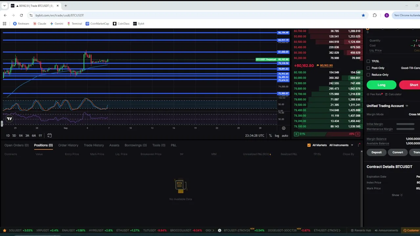Switch to the Order History tab
Image resolution: width=420 pixels, height=236 pixels.
pos(68,145)
